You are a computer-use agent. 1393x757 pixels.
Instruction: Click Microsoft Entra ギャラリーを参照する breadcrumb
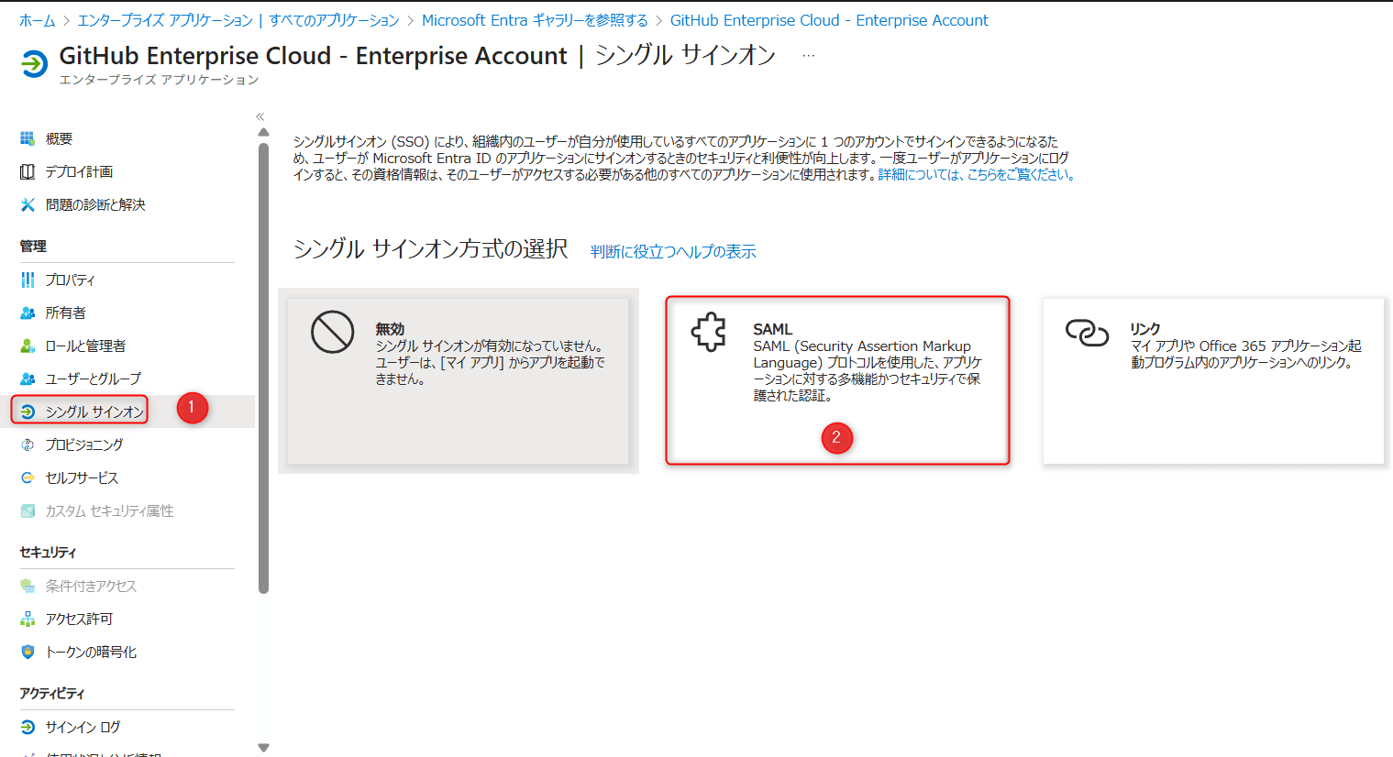535,20
